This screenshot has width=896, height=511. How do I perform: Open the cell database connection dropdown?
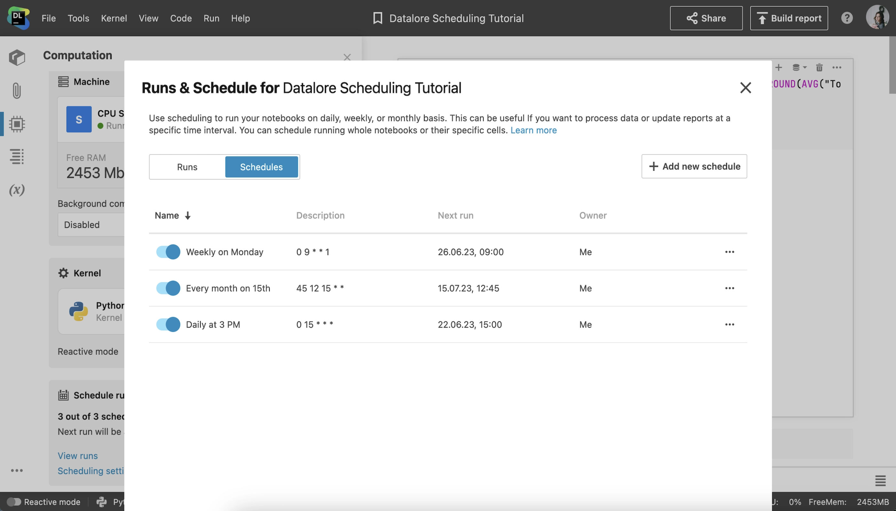[799, 67]
